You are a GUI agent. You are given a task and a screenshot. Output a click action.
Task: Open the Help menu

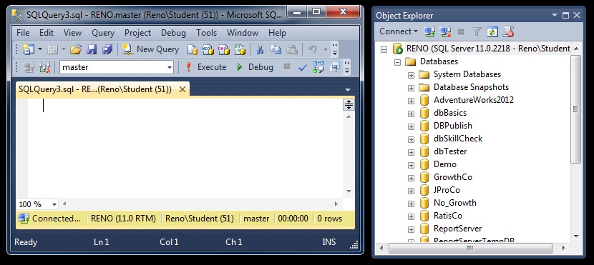coord(277,33)
